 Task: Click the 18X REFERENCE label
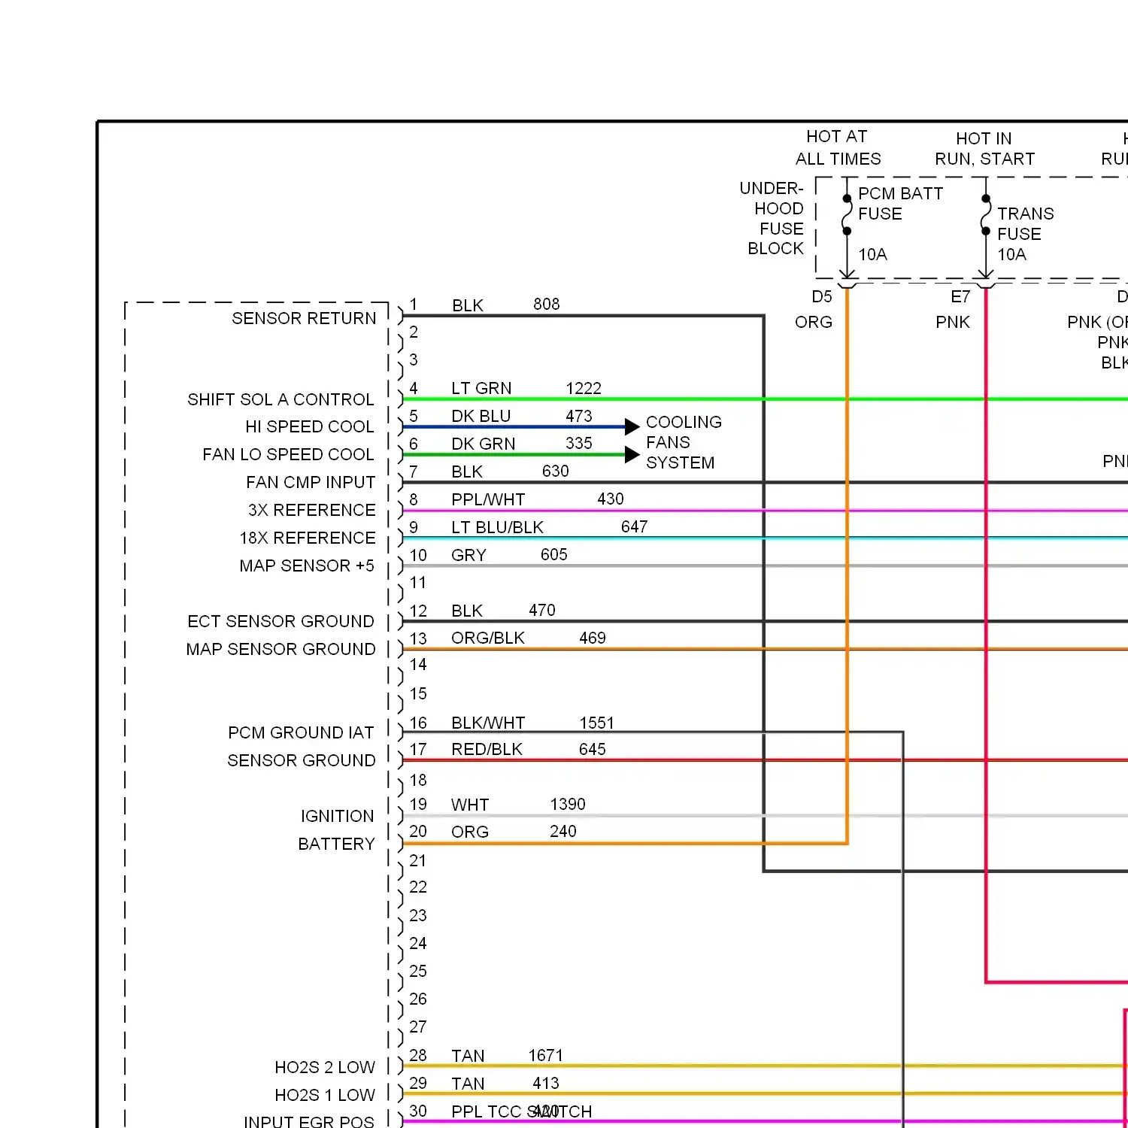tap(308, 538)
